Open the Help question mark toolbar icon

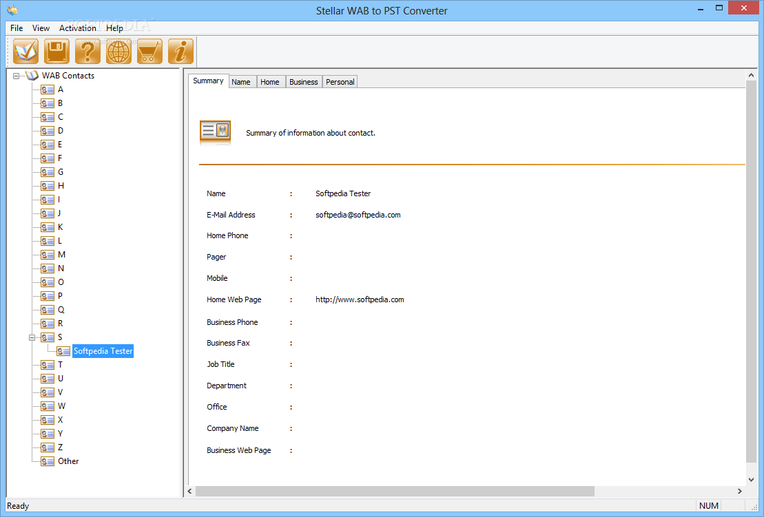coord(87,51)
